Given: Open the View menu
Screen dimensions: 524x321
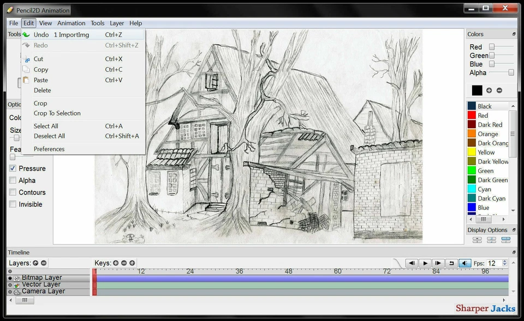Looking at the screenshot, I should tap(45, 23).
